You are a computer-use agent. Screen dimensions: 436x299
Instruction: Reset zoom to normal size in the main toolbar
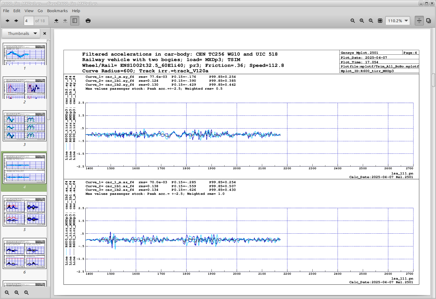click(371, 21)
